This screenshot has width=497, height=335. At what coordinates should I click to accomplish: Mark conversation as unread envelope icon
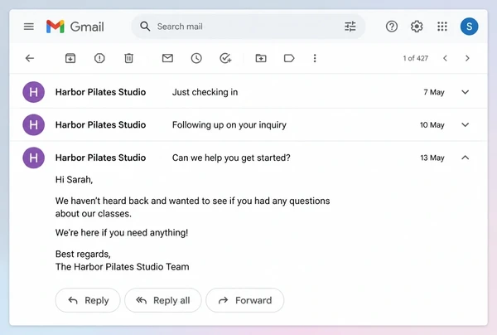tap(167, 58)
